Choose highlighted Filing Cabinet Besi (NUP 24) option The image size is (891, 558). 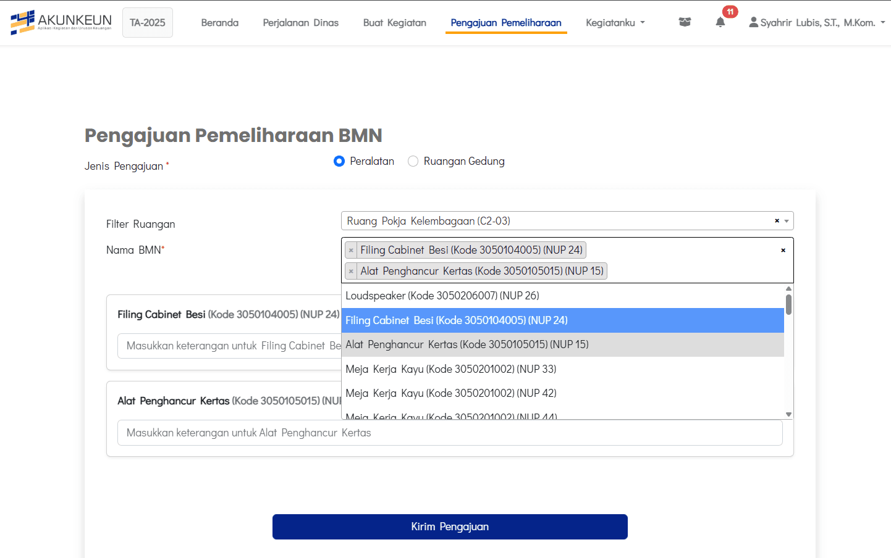563,320
